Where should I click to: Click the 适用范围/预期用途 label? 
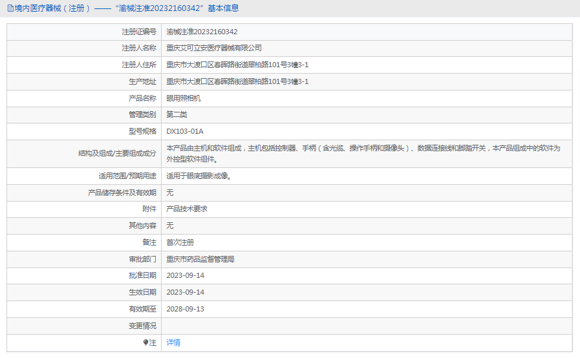tap(127, 176)
